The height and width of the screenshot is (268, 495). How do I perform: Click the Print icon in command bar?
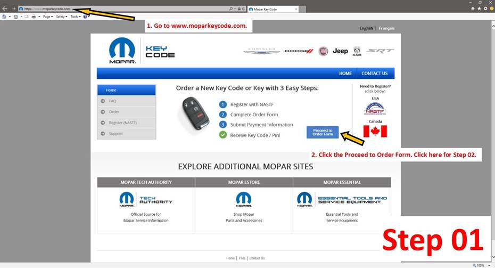click(34, 17)
